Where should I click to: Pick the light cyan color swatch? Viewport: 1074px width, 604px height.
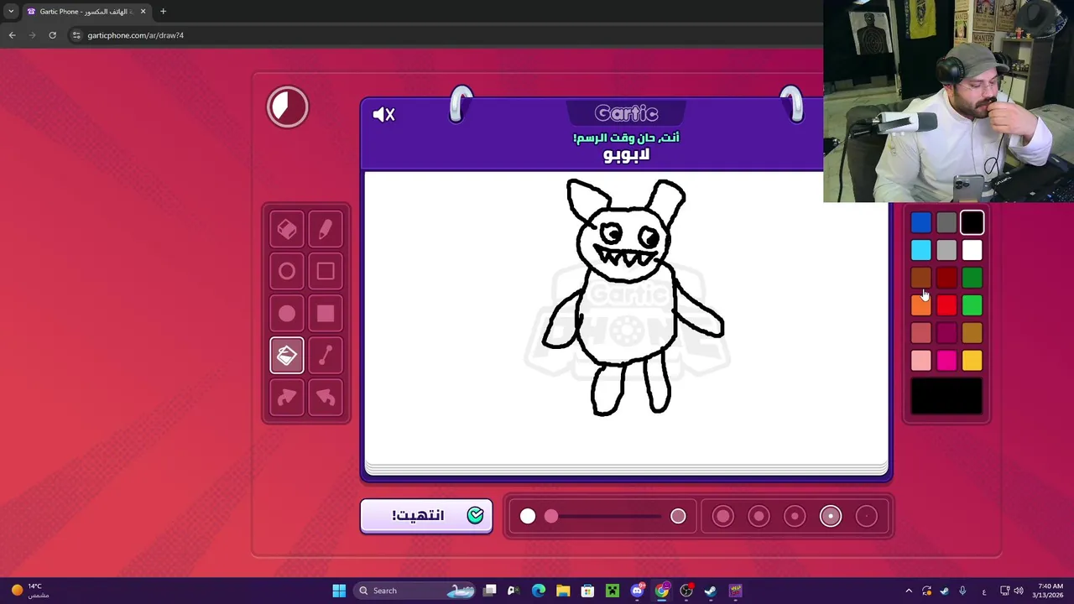point(920,250)
